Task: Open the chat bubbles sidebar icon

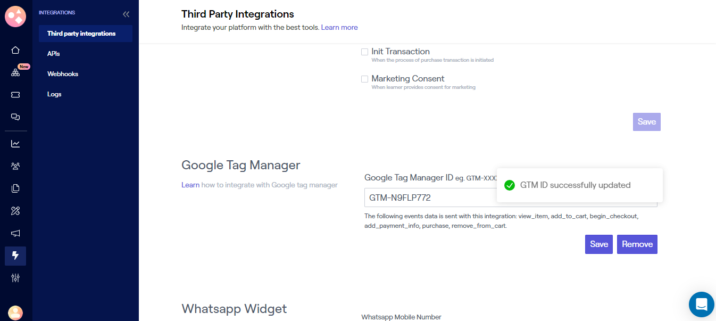Action: [15, 117]
